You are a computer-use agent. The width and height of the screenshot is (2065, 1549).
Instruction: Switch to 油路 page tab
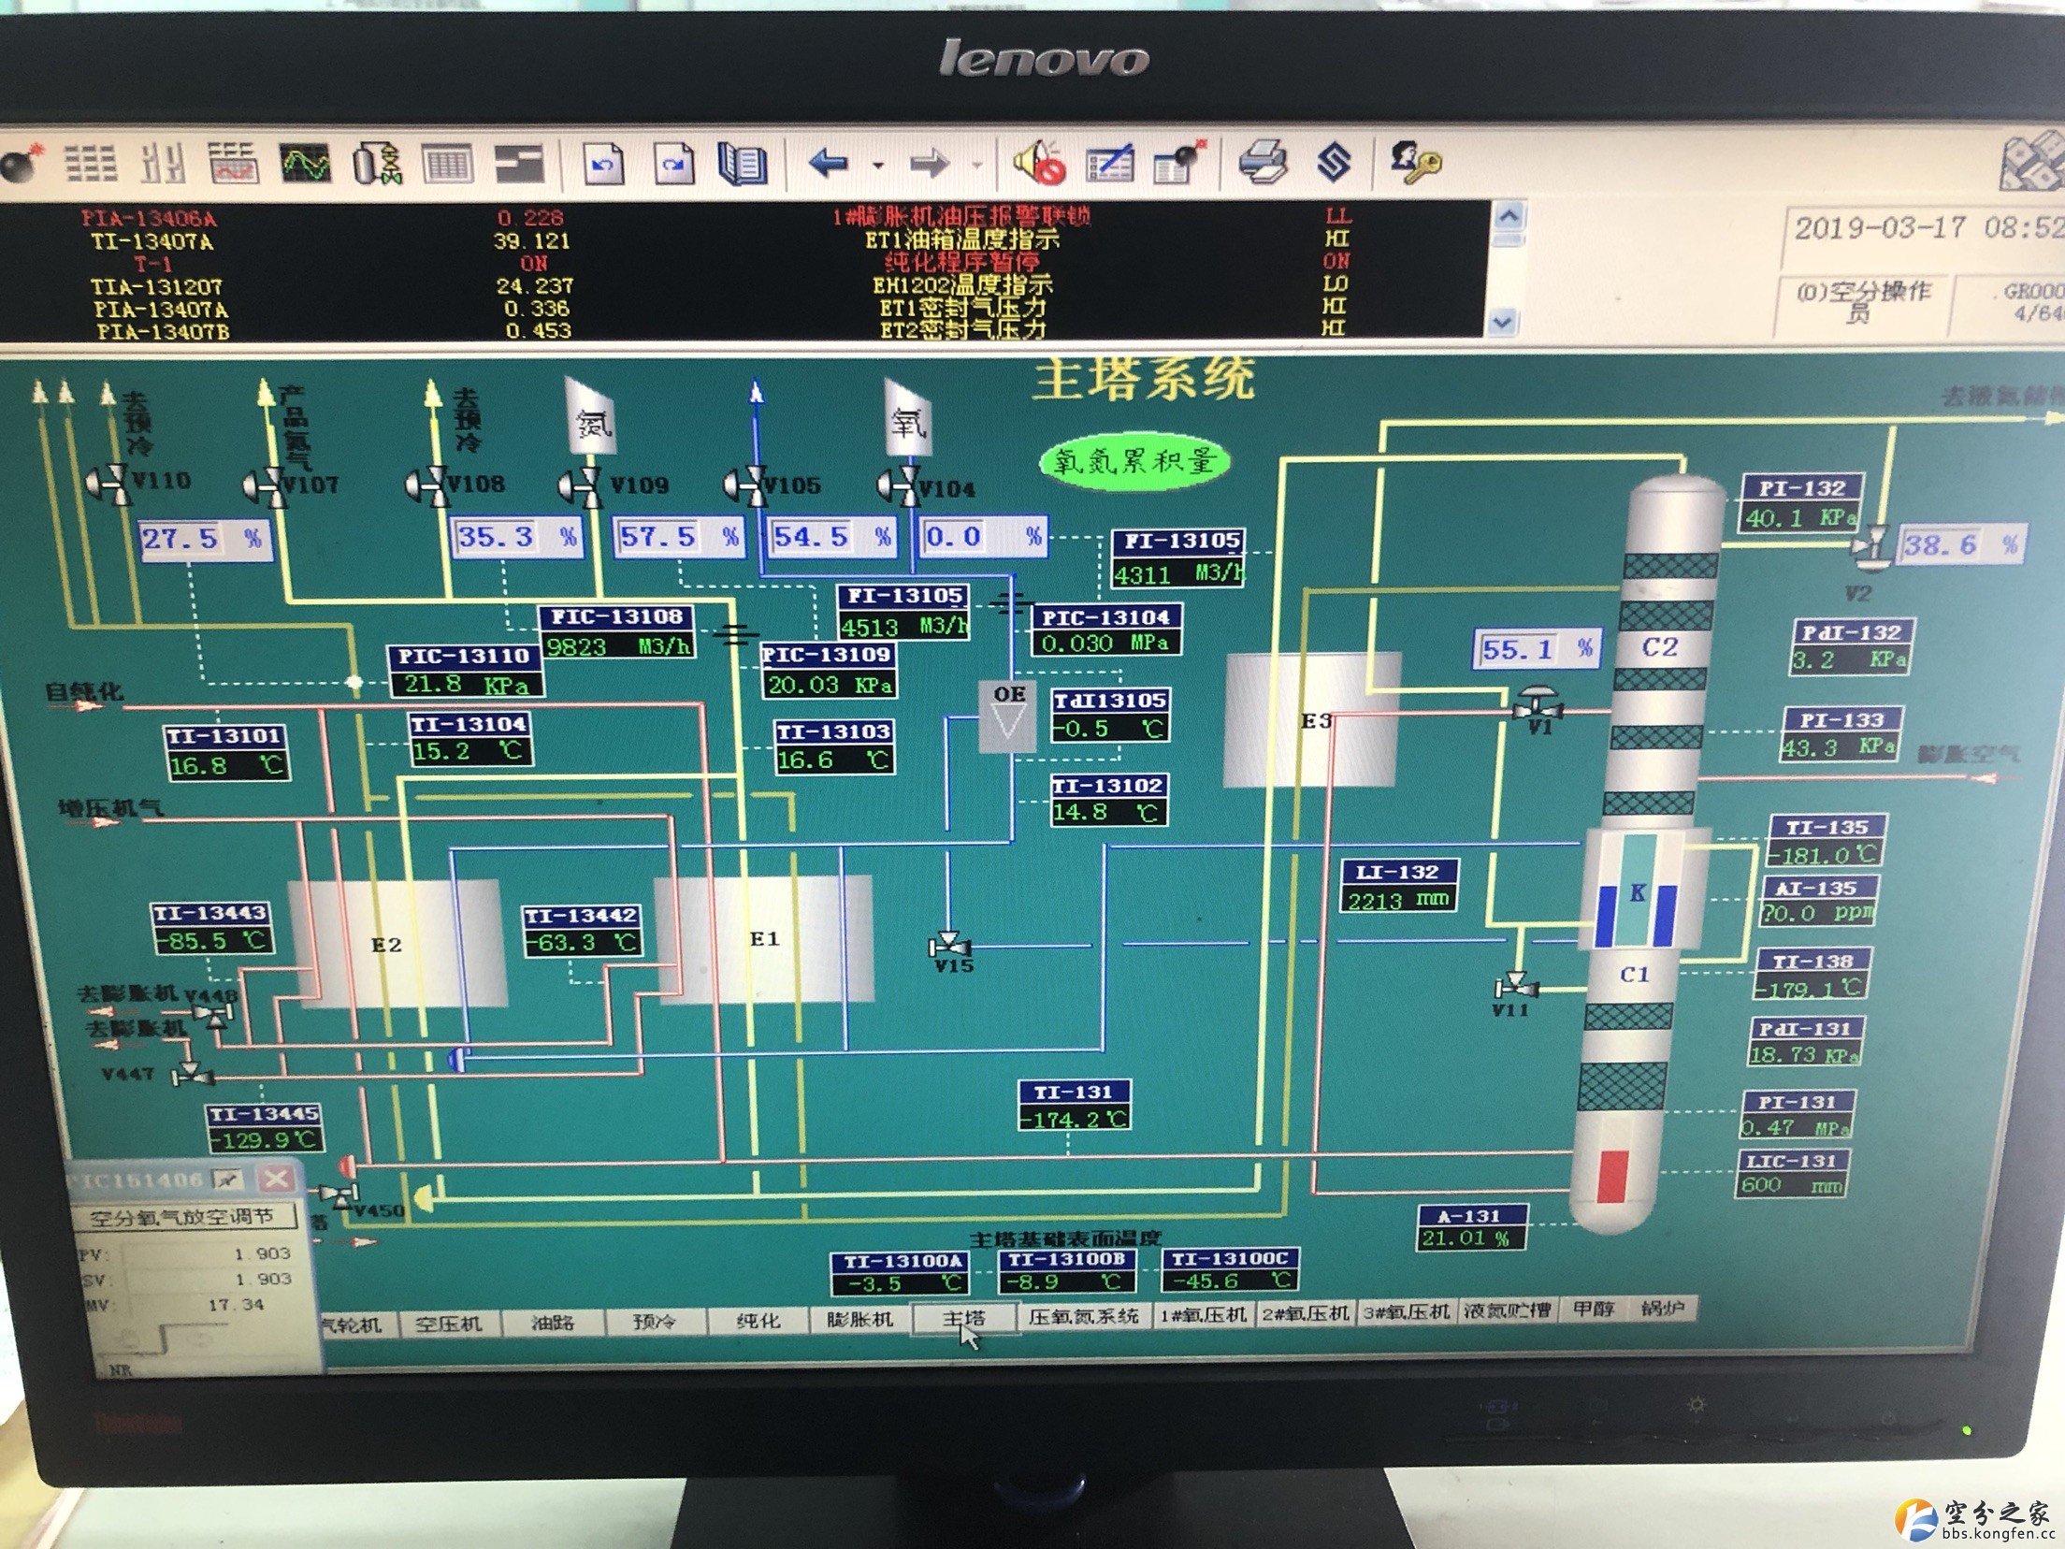tap(552, 1323)
